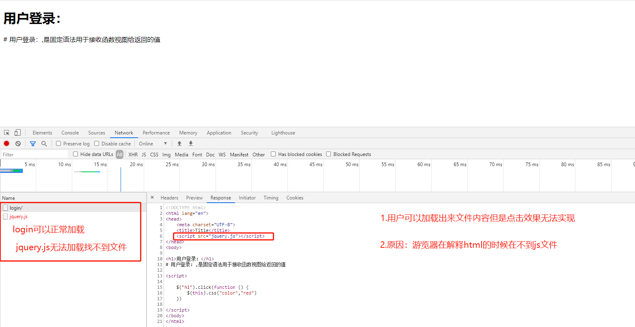Select the login/ request row
This screenshot has width=635, height=327.
[73, 208]
